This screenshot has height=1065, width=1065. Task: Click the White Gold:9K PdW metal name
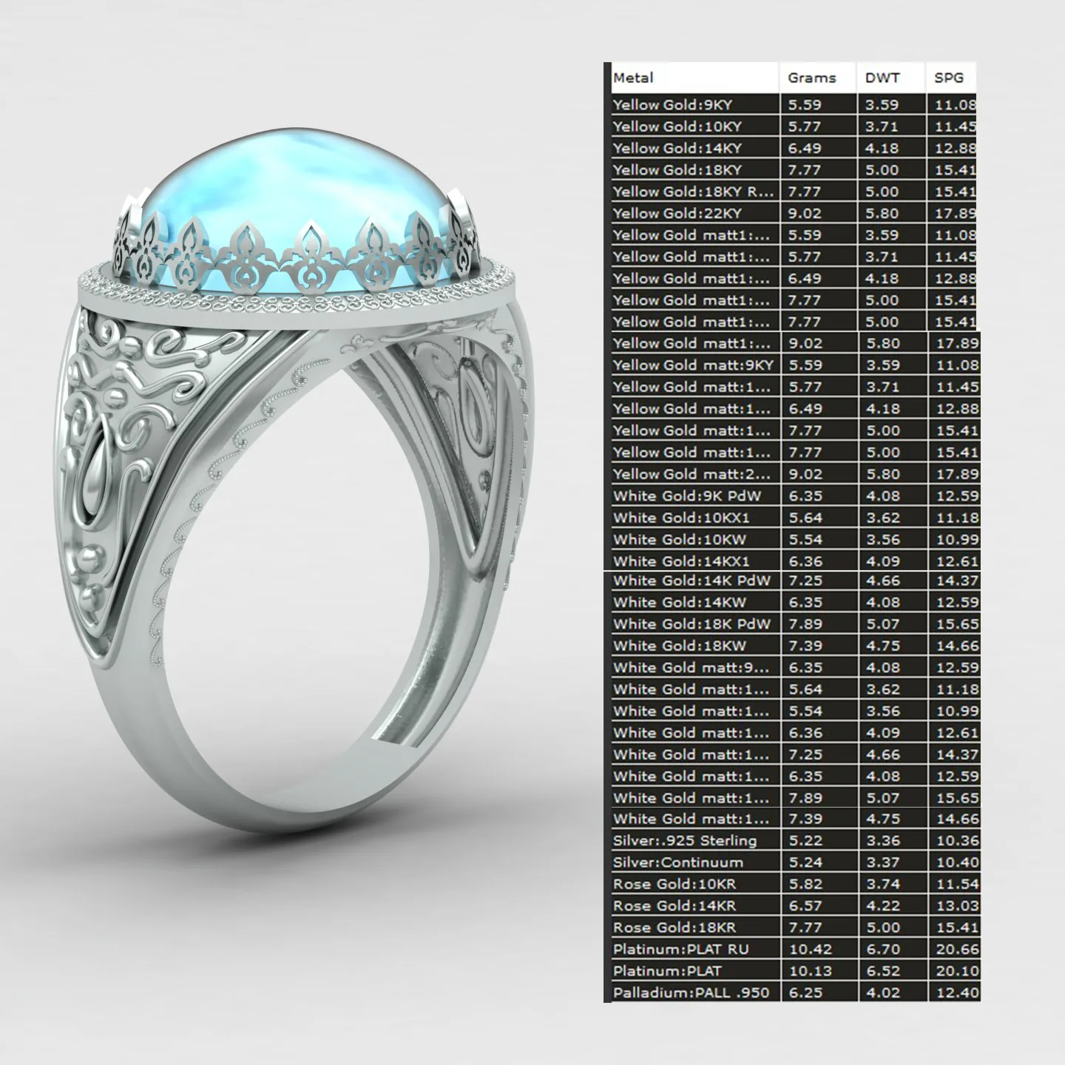tap(687, 496)
